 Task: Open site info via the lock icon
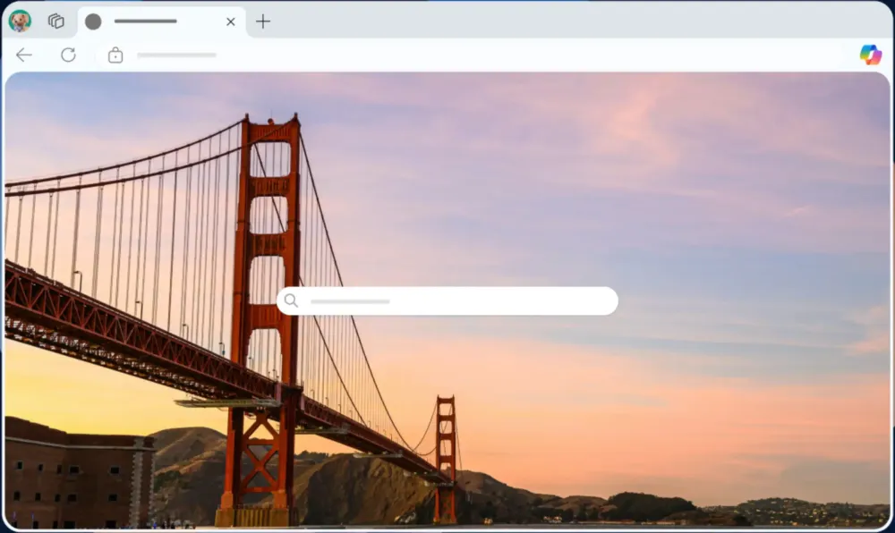point(115,55)
